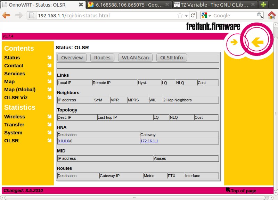Bookmark this page using the star icon
Viewport: 278px width, 200px height.
pyautogui.click(x=180, y=16)
